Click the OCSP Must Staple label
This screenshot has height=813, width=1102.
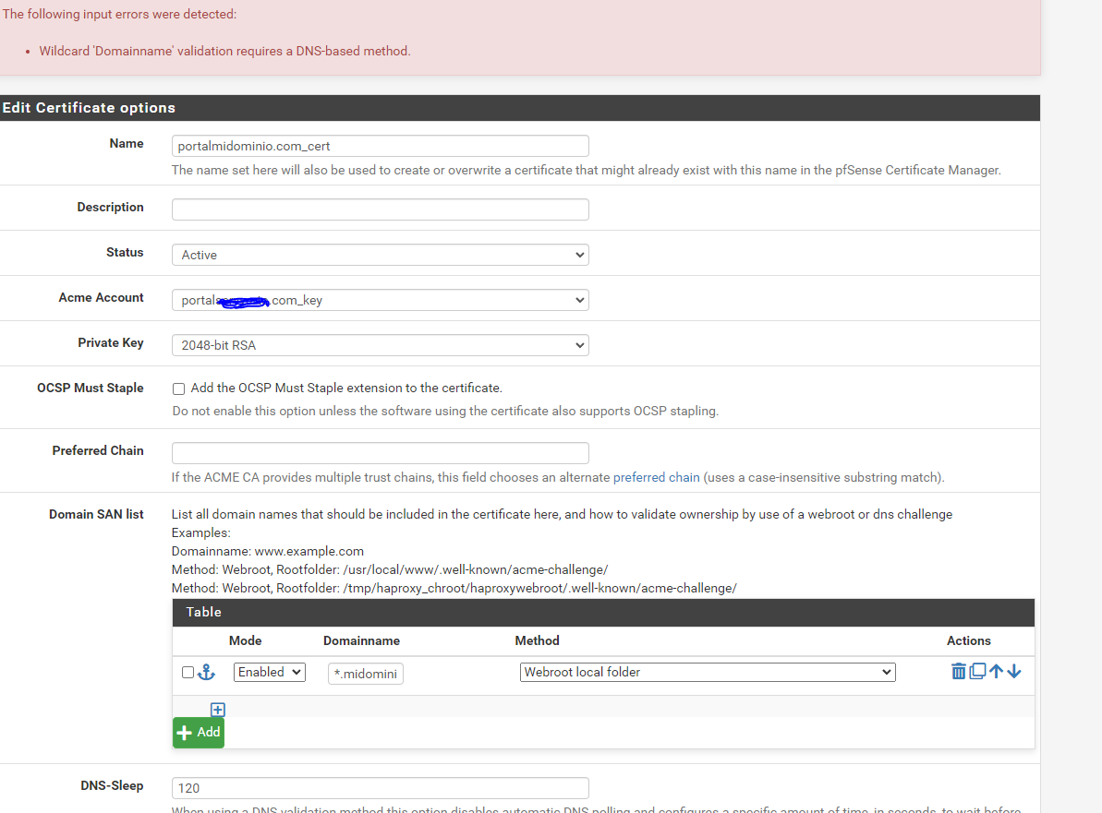pyautogui.click(x=90, y=388)
